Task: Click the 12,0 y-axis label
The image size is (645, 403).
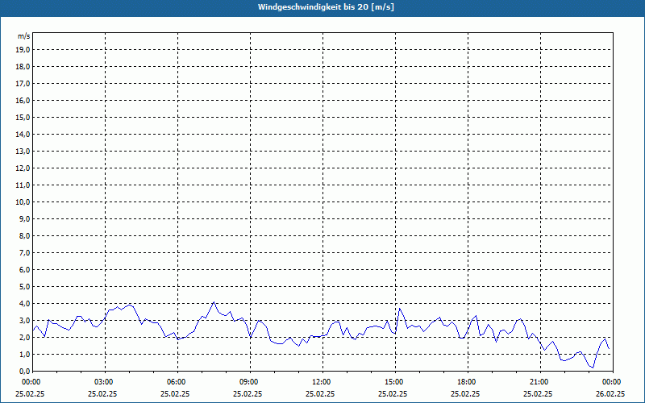Action: pos(23,168)
